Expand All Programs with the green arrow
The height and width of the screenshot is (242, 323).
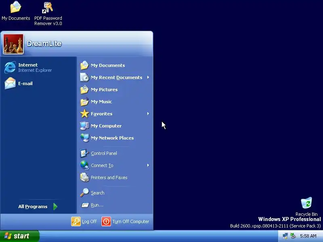55,207
